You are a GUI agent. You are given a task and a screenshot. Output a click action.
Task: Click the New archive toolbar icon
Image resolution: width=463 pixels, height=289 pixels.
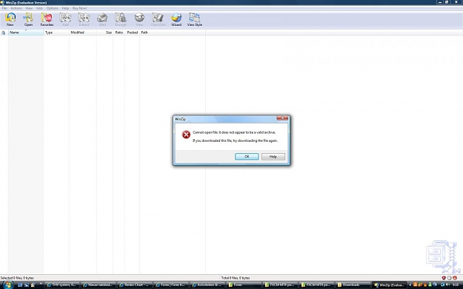click(x=10, y=20)
